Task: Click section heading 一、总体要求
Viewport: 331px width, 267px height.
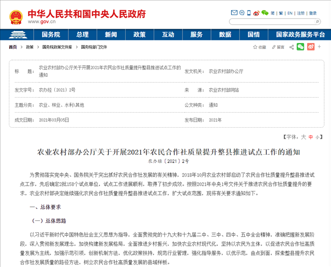Action: coord(46,207)
